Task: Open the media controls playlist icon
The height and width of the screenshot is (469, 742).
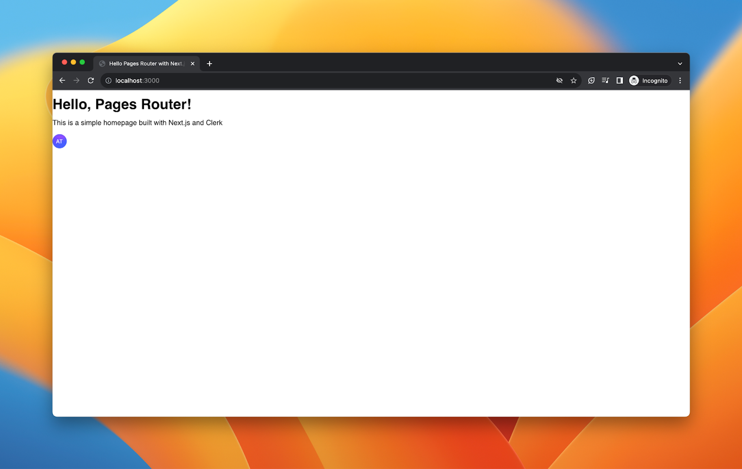Action: [x=605, y=81]
